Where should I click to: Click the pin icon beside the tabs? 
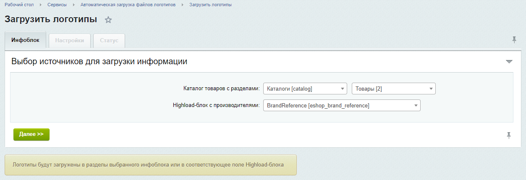[x=514, y=40]
